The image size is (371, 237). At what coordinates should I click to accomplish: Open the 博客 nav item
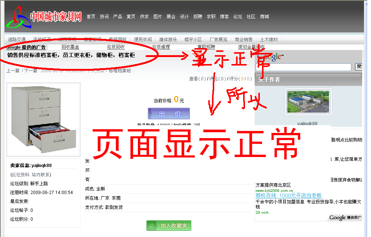click(224, 17)
